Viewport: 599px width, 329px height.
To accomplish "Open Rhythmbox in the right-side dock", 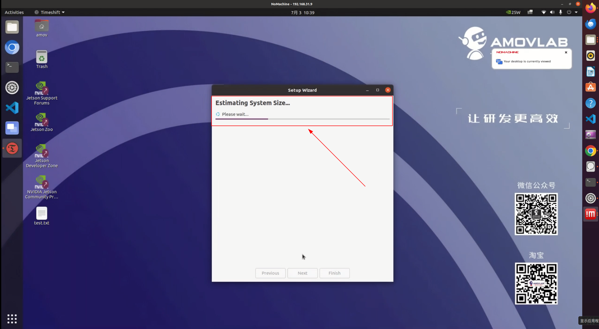I will pos(590,56).
